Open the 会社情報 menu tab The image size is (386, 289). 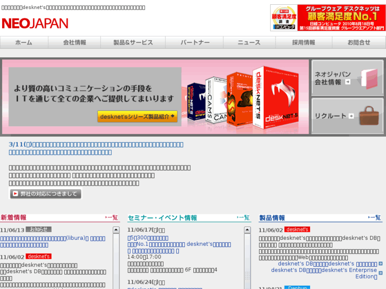click(74, 42)
